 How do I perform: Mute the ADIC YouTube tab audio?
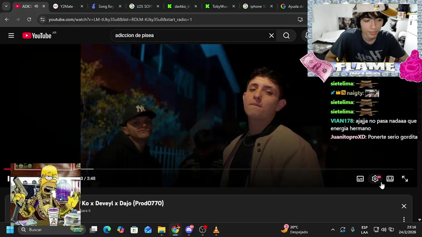pos(36,6)
